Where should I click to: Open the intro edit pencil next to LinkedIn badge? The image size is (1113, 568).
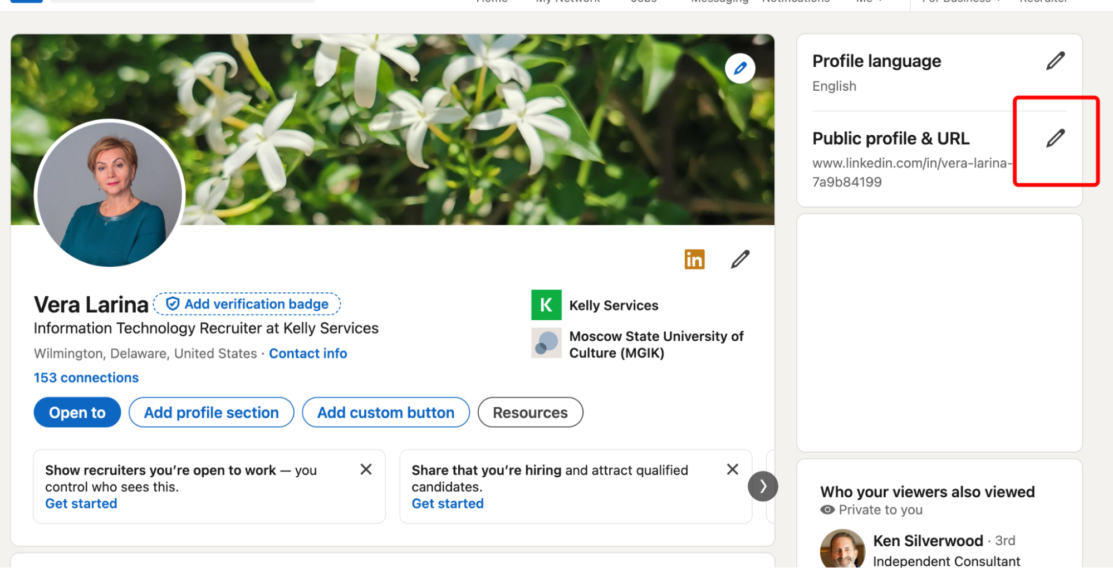(739, 258)
